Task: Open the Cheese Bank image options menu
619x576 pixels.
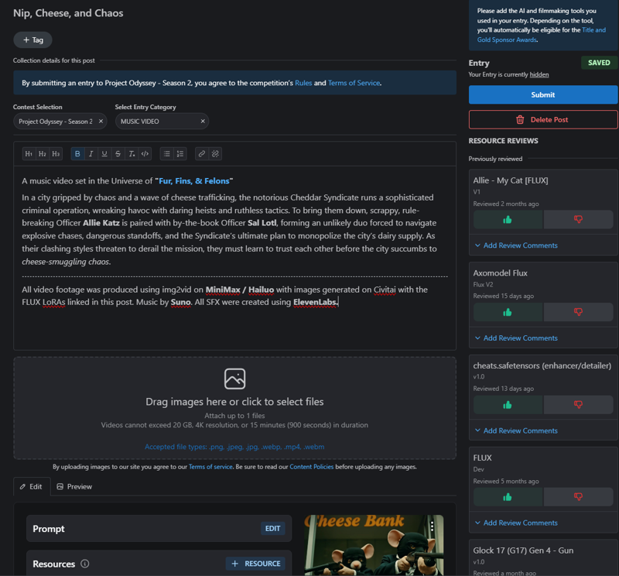Action: click(433, 526)
